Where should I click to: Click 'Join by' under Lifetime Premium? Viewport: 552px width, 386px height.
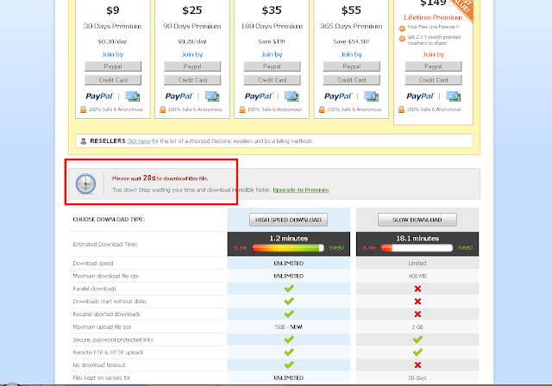click(433, 54)
